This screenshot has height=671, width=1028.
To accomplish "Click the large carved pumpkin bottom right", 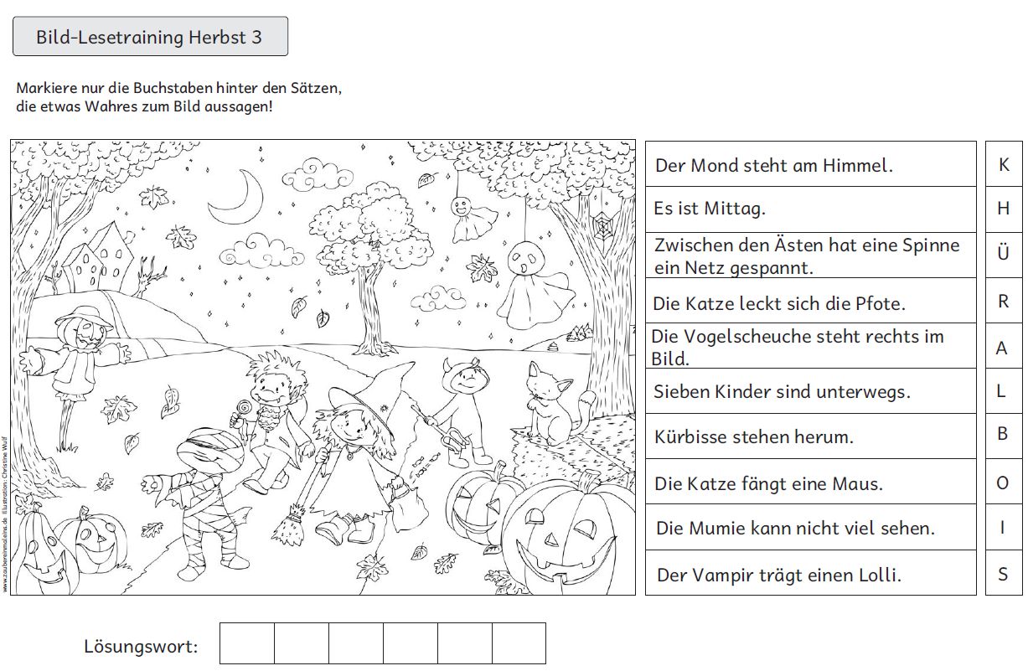I will point(568,536).
